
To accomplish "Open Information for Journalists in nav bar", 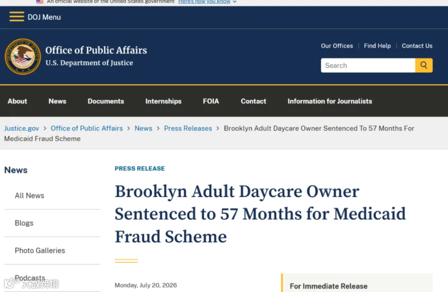I will (330, 101).
